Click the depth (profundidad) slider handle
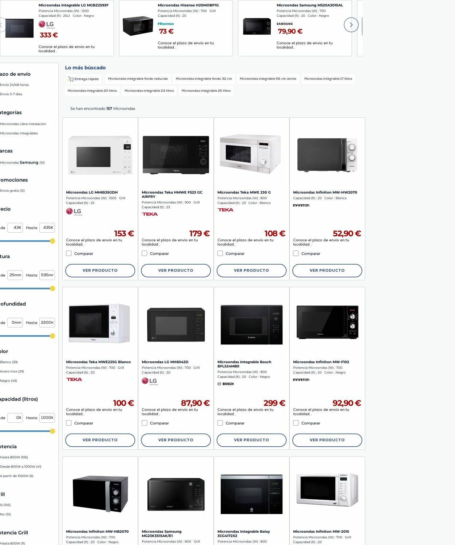 point(52,336)
